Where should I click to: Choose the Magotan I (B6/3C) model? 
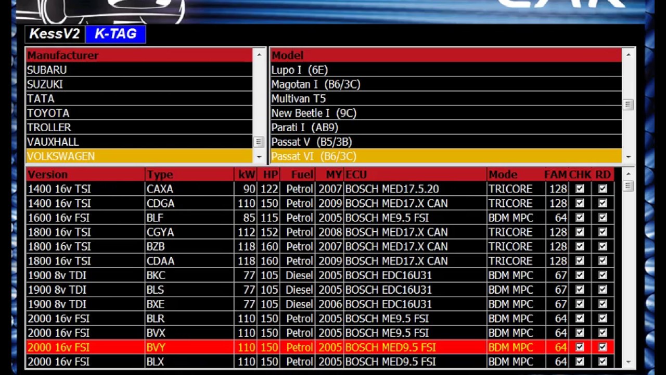click(x=446, y=84)
